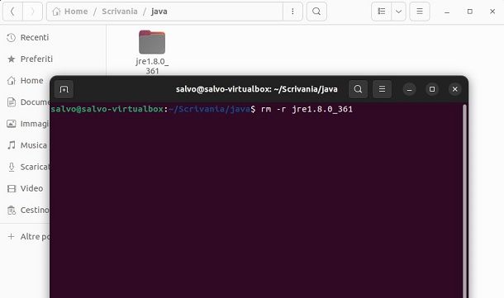The width and height of the screenshot is (504, 298).
Task: Open new tab in terminal
Action: point(64,89)
